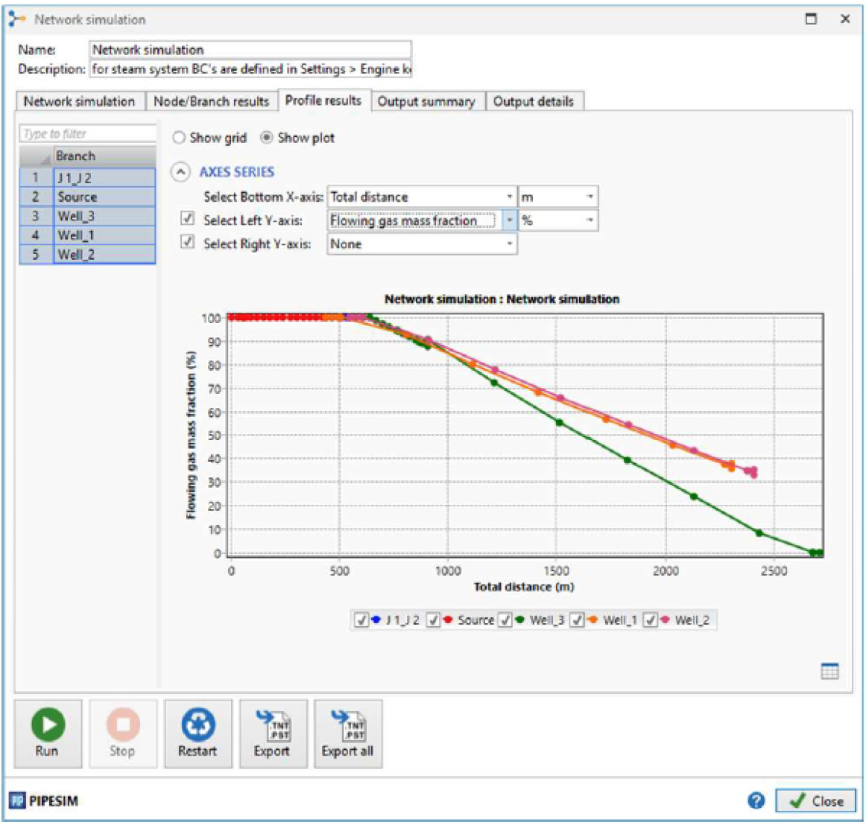The width and height of the screenshot is (866, 822).
Task: Click the Type to filter field
Action: [87, 134]
